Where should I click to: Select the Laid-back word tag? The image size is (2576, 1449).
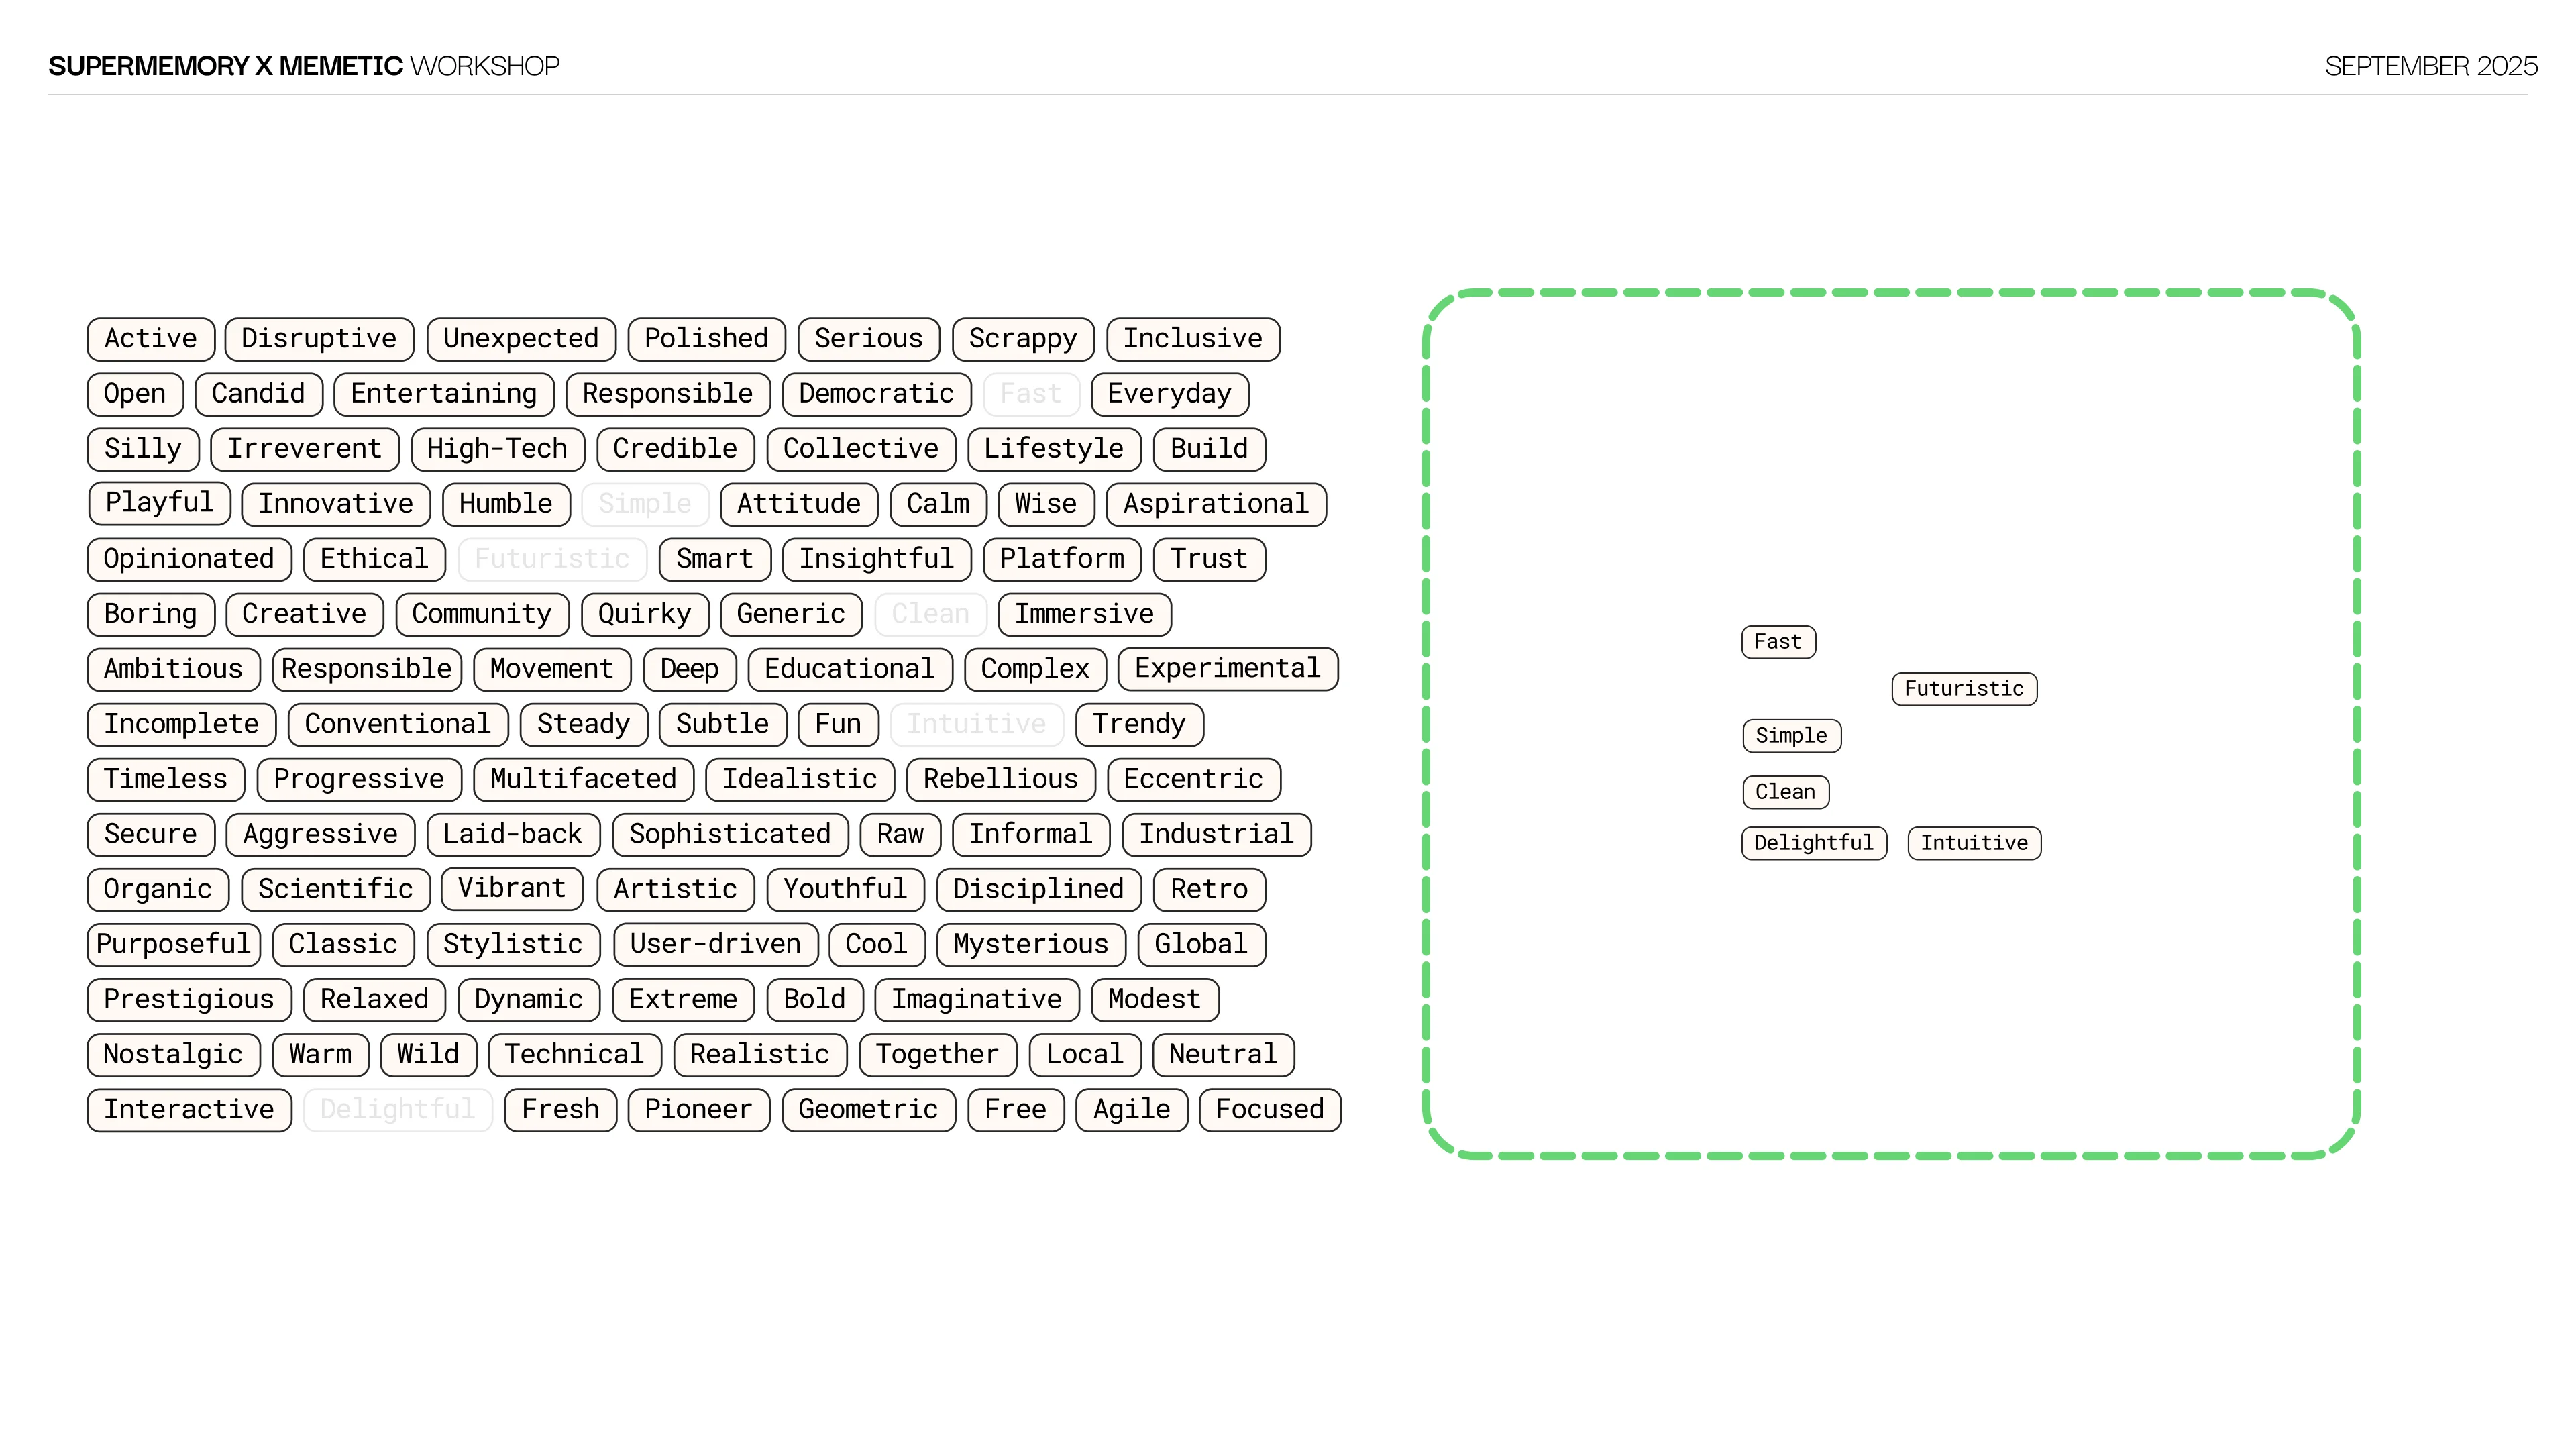[512, 834]
